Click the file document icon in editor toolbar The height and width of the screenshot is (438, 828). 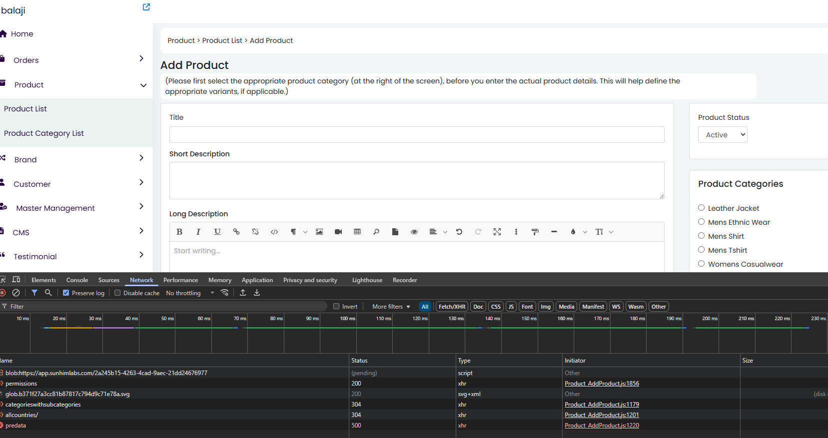pos(395,232)
